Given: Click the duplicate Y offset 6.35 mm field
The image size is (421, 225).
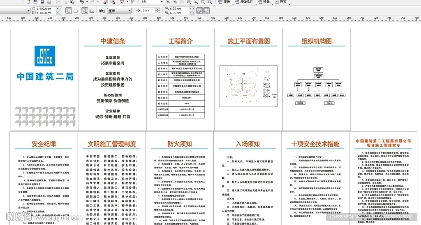Looking at the screenshot, I should (179, 13).
